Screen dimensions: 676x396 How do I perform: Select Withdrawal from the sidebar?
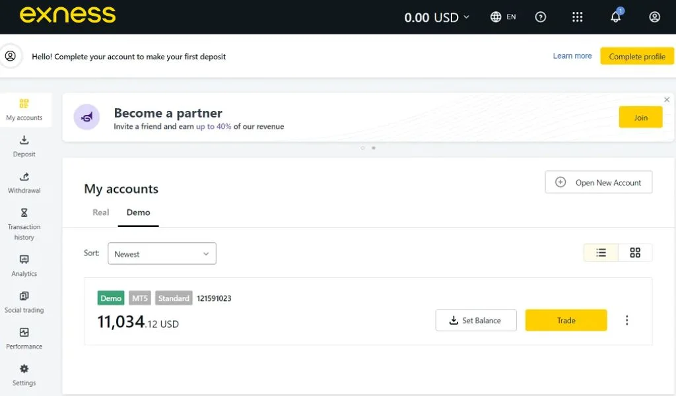(24, 183)
